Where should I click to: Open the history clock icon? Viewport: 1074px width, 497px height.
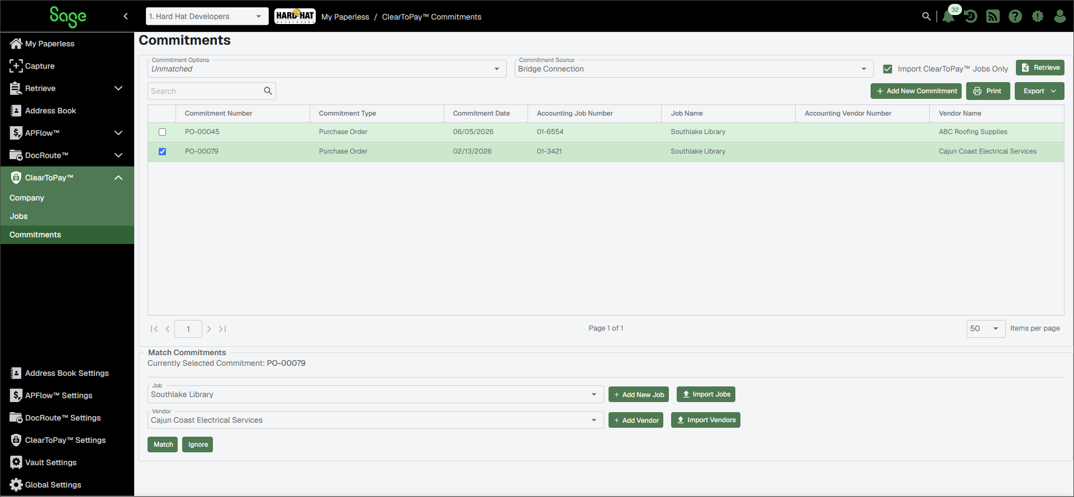971,16
